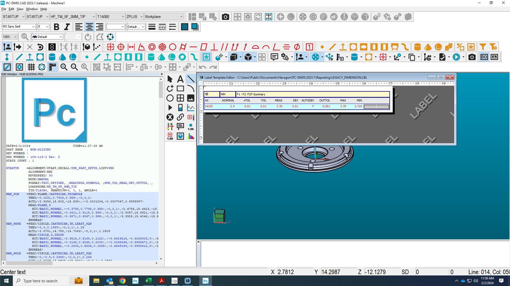Click the red True Position dimension icon
The height and width of the screenshot is (286, 510).
[x=121, y=47]
